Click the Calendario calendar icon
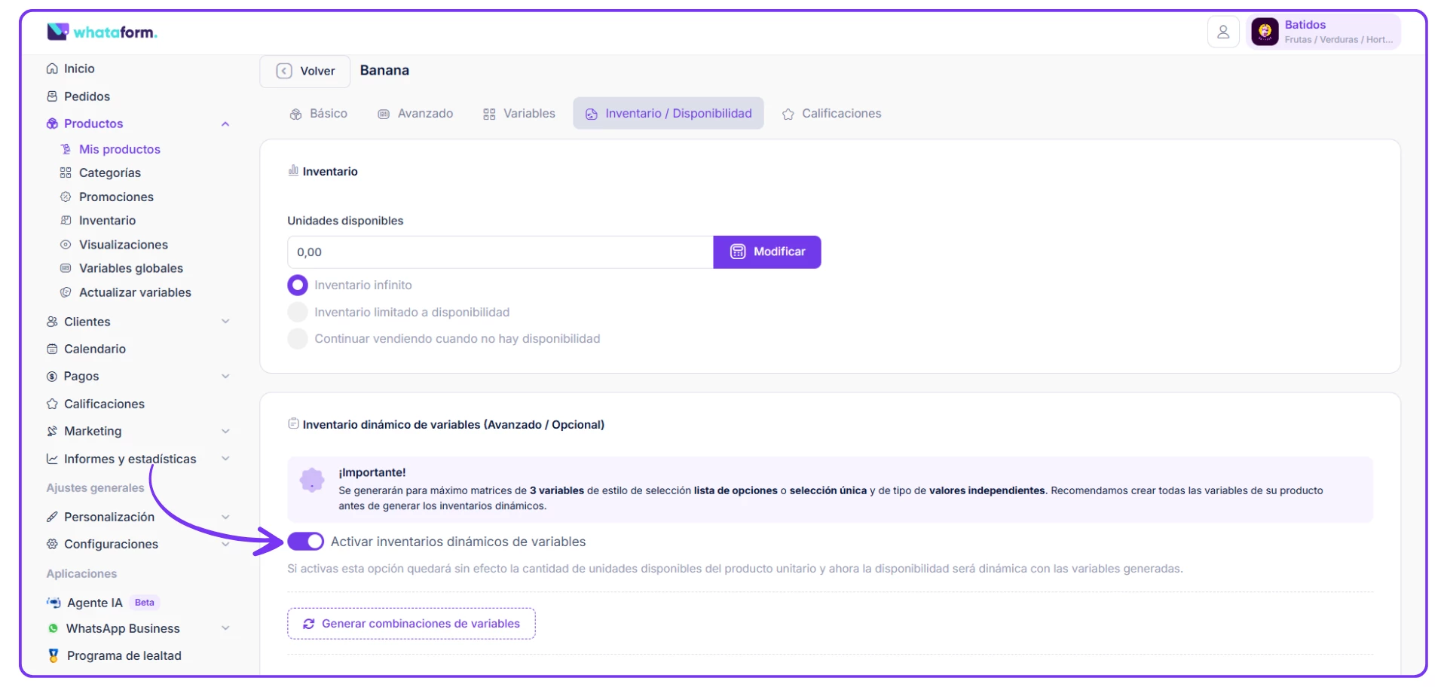 (52, 349)
